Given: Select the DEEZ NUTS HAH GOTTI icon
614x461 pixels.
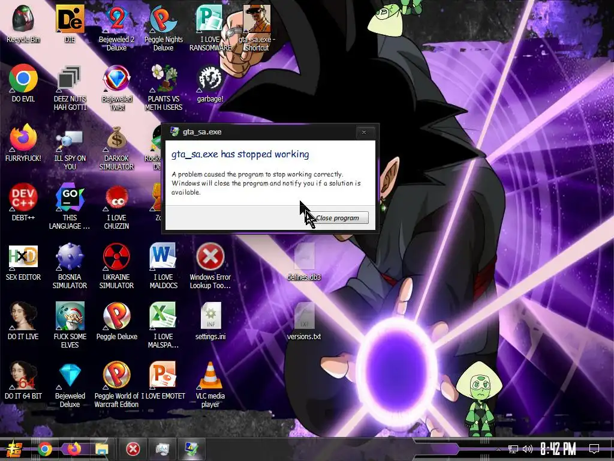Looking at the screenshot, I should point(70,79).
